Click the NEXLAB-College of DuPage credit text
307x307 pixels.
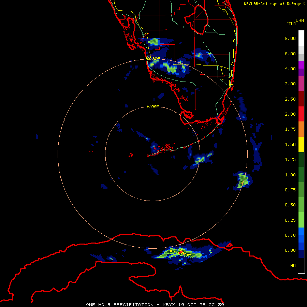(275, 4)
